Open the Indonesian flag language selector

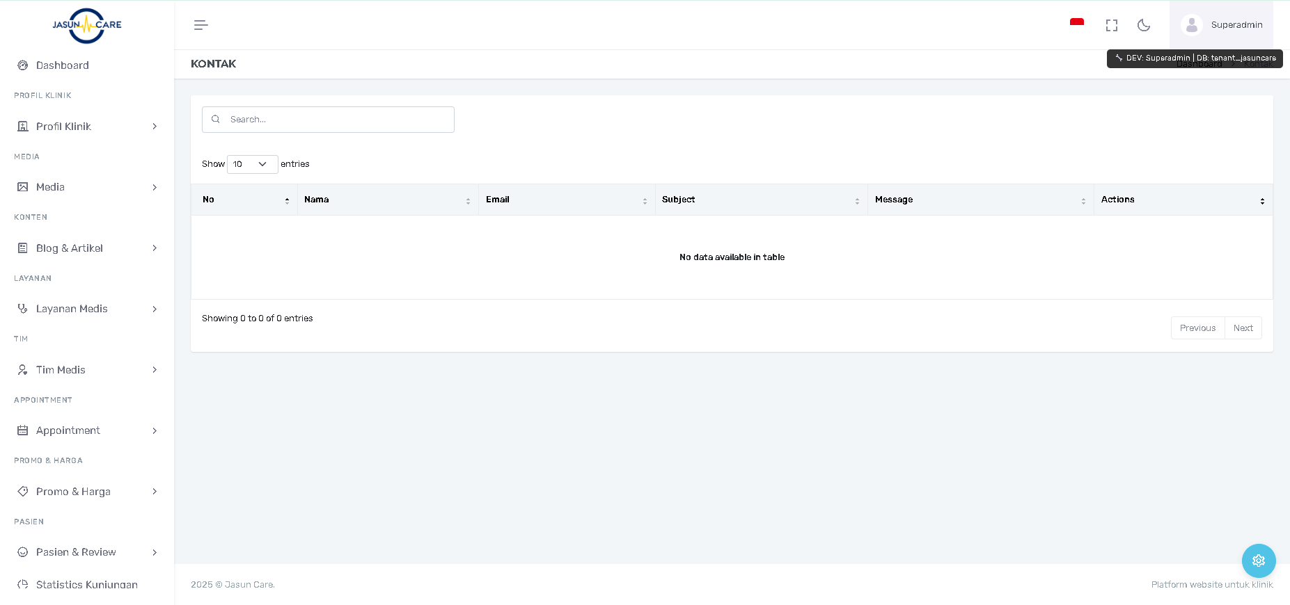(1076, 24)
